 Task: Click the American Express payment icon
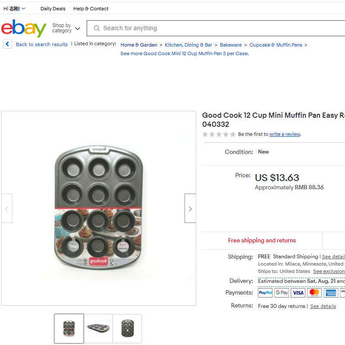[x=331, y=293]
